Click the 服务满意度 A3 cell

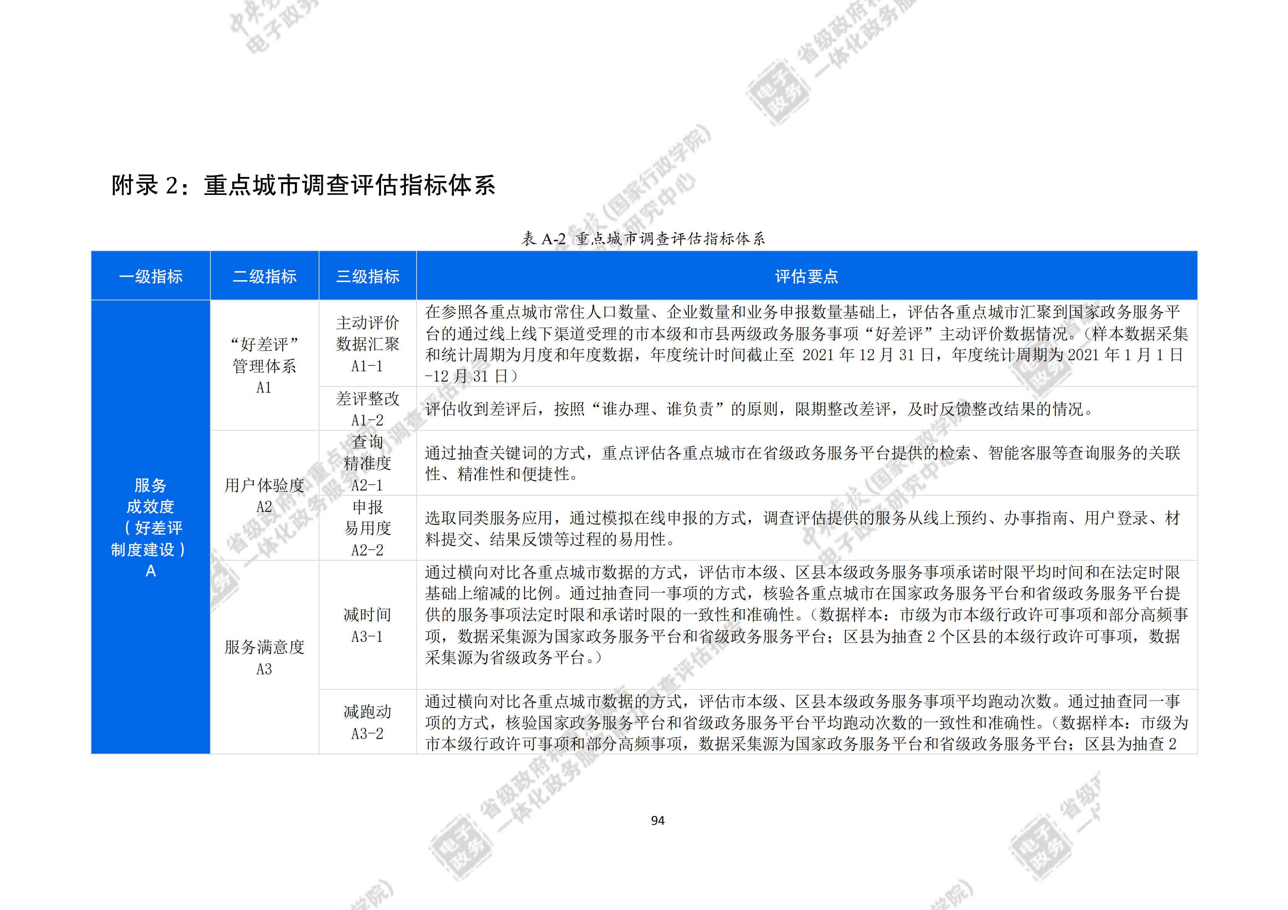(x=264, y=657)
